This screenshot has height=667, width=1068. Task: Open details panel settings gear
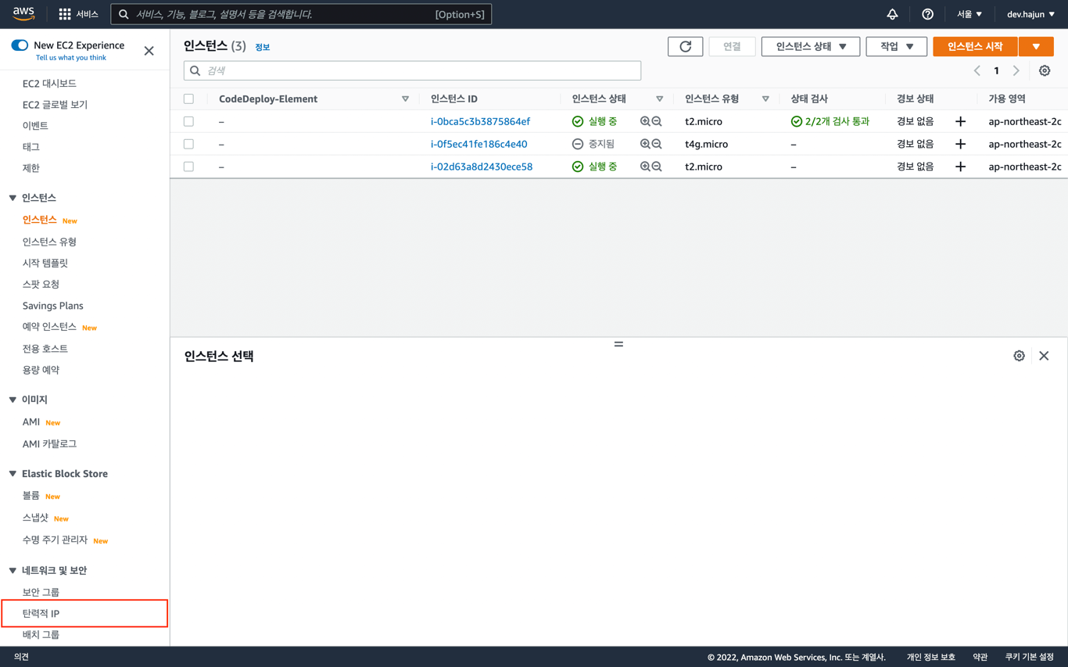(x=1019, y=356)
